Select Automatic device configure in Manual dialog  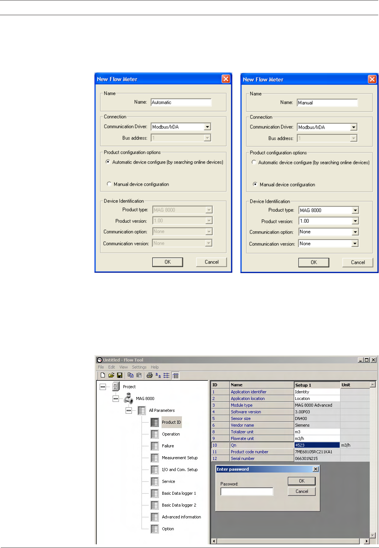coord(254,162)
